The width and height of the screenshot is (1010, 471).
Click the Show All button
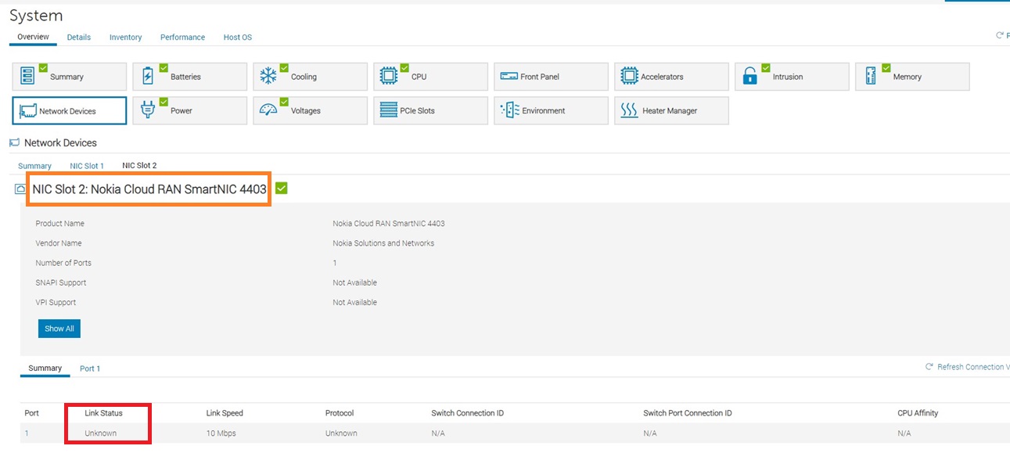pyautogui.click(x=59, y=329)
